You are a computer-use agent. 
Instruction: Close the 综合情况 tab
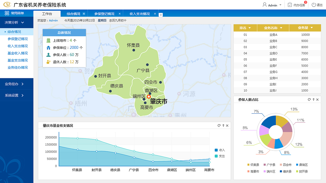[x=84, y=14]
